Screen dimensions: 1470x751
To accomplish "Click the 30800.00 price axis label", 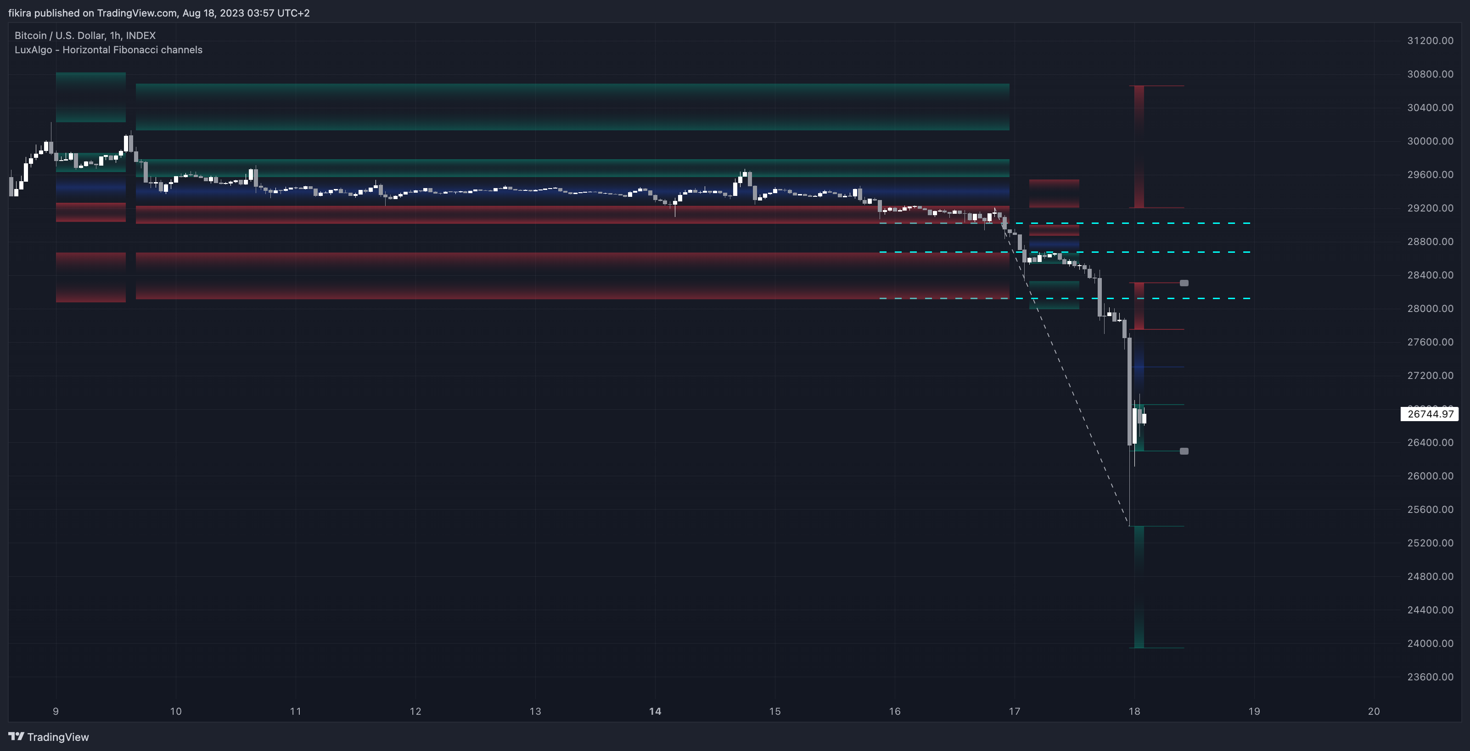I will coord(1430,74).
